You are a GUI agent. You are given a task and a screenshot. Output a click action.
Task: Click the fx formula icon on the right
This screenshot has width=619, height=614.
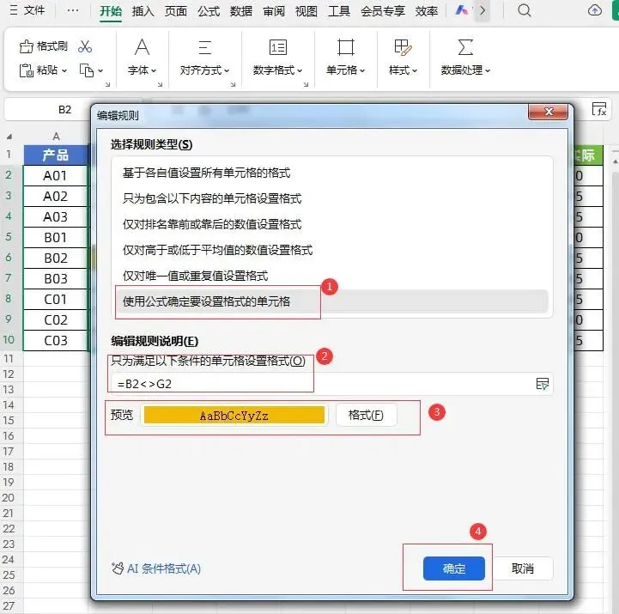click(x=599, y=109)
